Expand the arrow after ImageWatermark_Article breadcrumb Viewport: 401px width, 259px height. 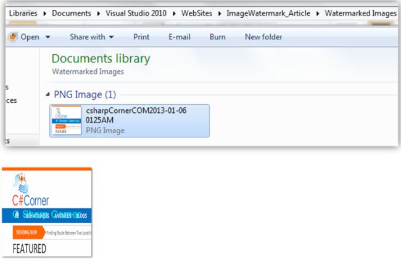click(x=318, y=14)
